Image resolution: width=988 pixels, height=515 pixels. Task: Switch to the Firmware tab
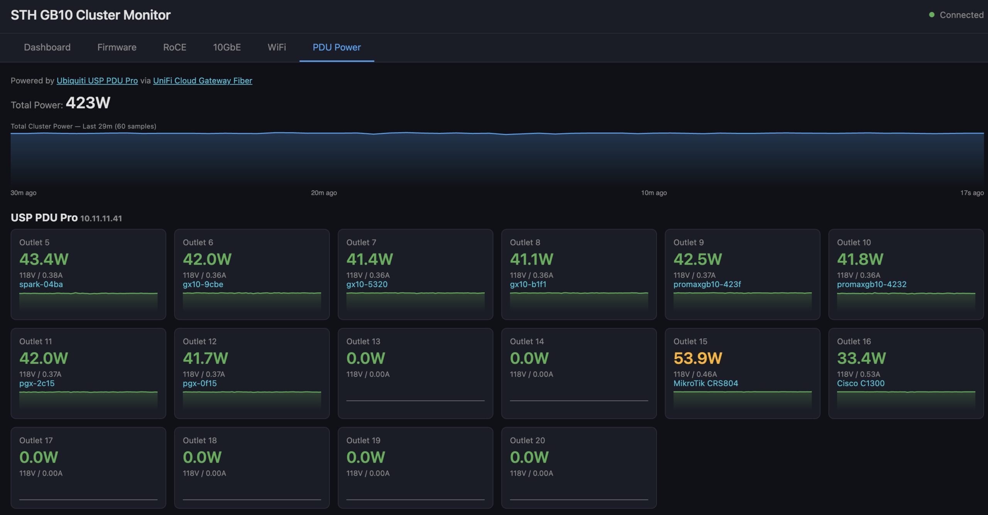[117, 47]
